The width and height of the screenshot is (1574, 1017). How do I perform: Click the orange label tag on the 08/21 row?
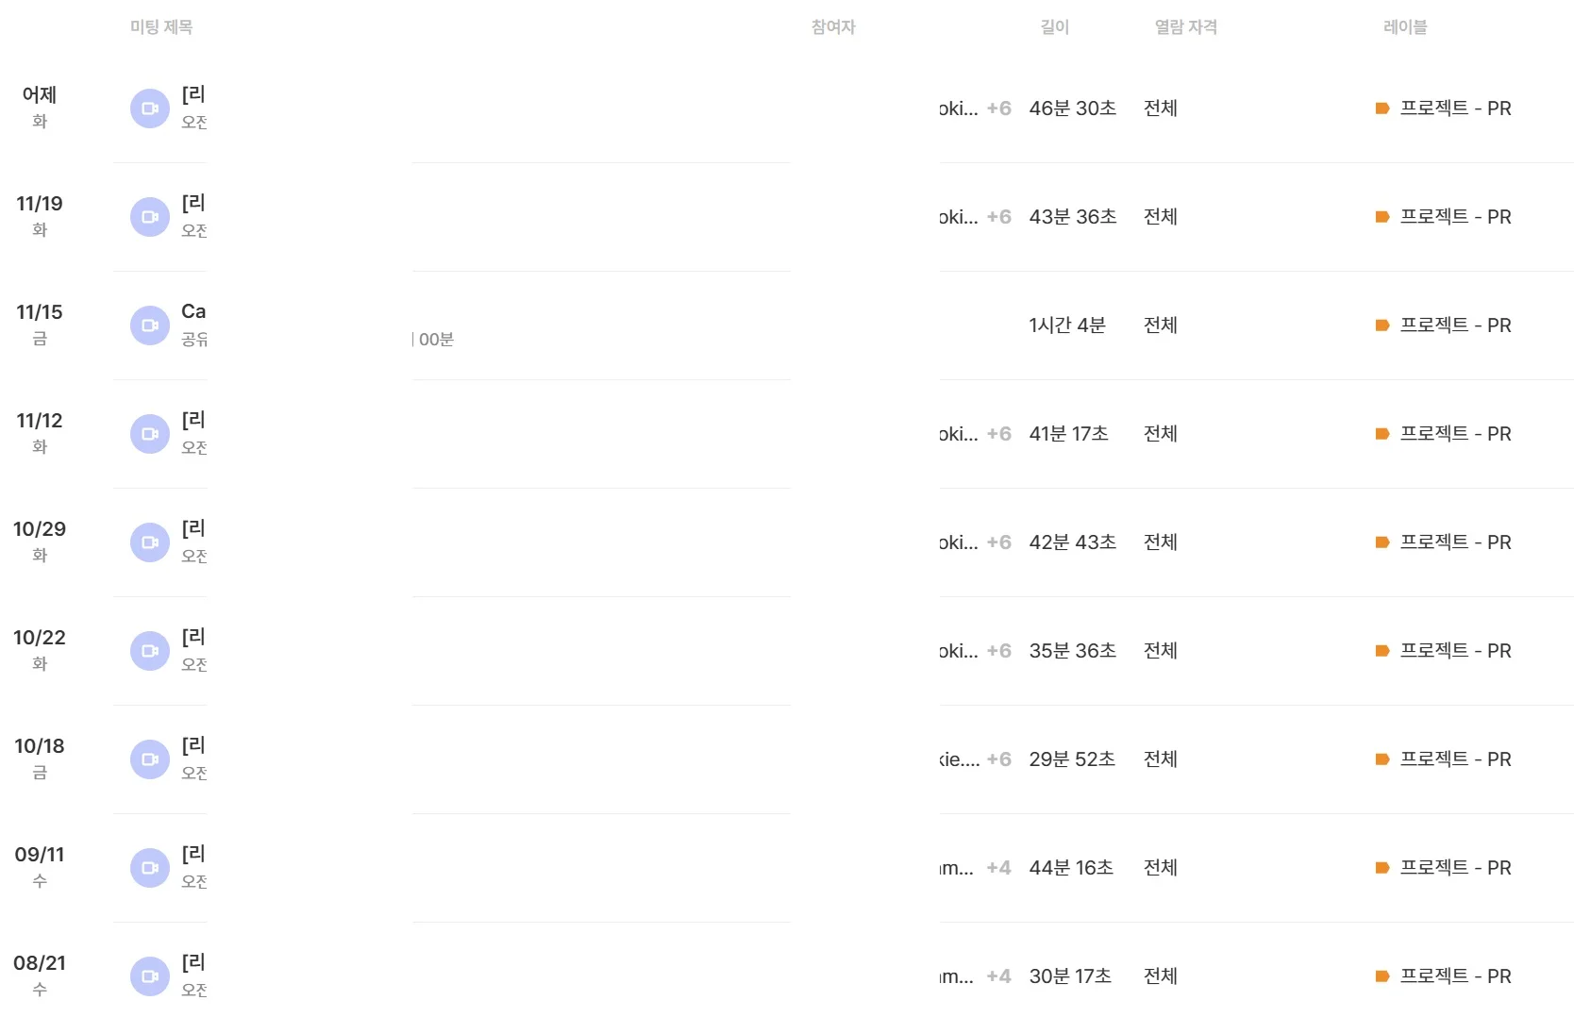click(x=1382, y=976)
